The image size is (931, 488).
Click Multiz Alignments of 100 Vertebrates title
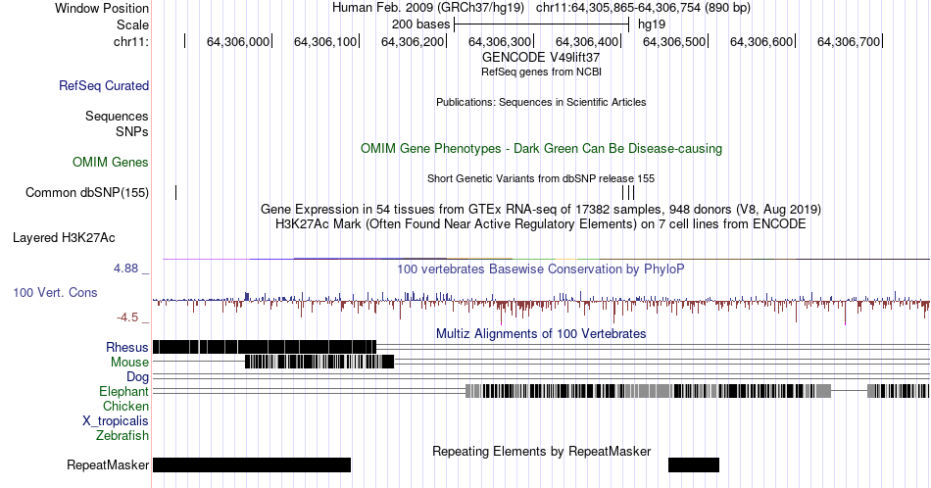[x=541, y=333]
